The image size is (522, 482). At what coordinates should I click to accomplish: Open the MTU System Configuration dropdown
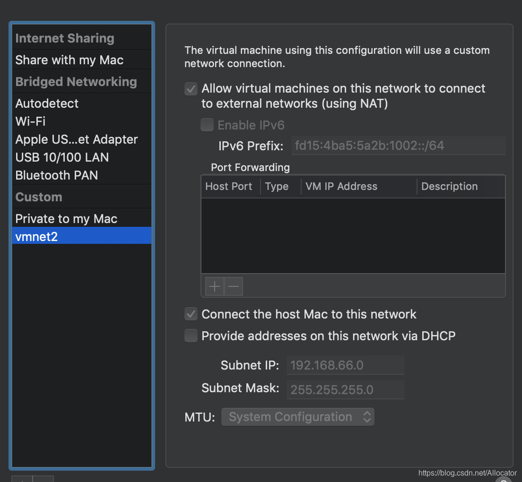pyautogui.click(x=297, y=417)
